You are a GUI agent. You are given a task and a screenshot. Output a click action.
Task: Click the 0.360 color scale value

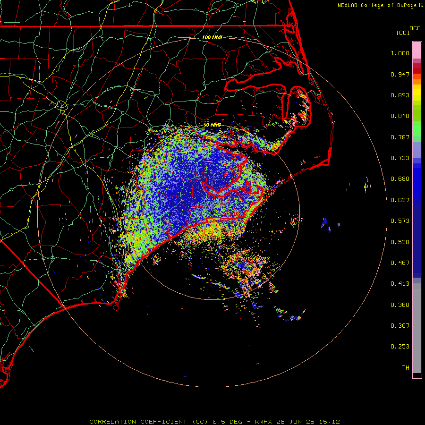(x=400, y=305)
